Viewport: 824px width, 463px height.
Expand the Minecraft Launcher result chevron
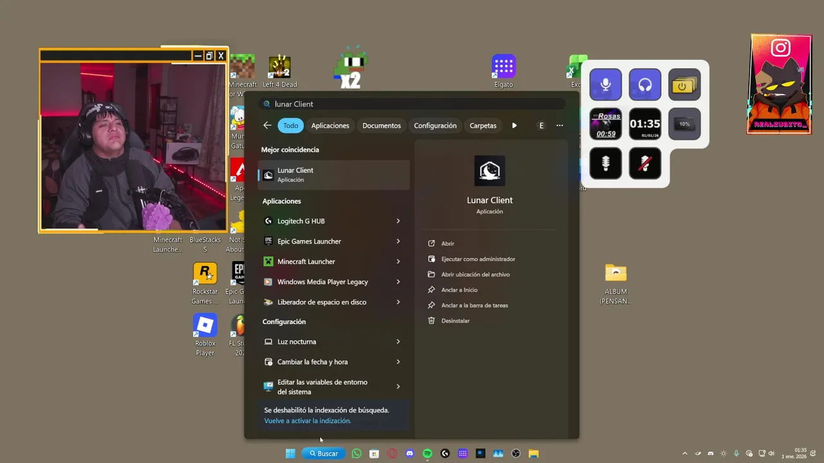[398, 262]
